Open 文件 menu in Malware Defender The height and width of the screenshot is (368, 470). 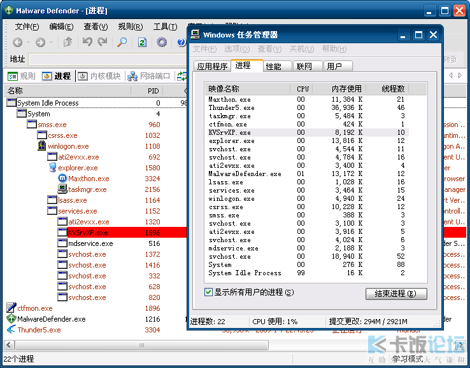pyautogui.click(x=27, y=27)
